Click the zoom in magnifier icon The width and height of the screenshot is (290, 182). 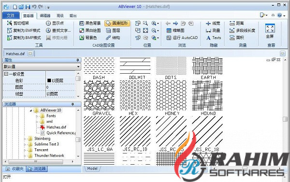coord(154,23)
